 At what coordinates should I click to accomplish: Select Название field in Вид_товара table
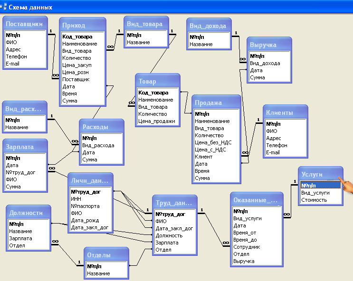coord(146,42)
